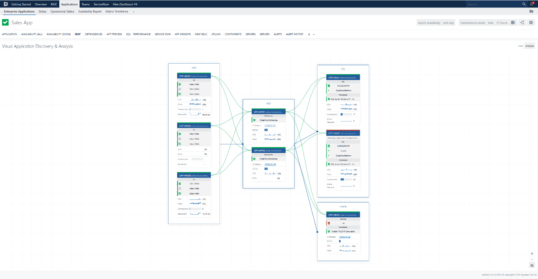Click the gear icon of OrderProcWinService on OPP-APP02
The image size is (538, 279).
coord(254,159)
